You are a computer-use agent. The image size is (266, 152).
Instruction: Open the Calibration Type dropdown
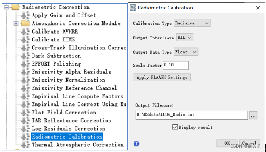192,23
